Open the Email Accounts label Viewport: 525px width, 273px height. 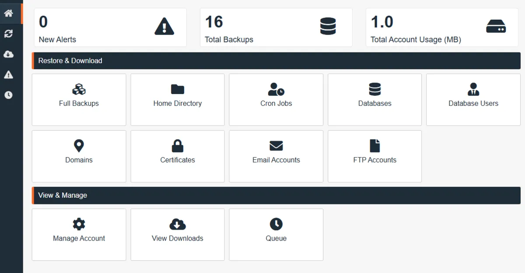276,160
